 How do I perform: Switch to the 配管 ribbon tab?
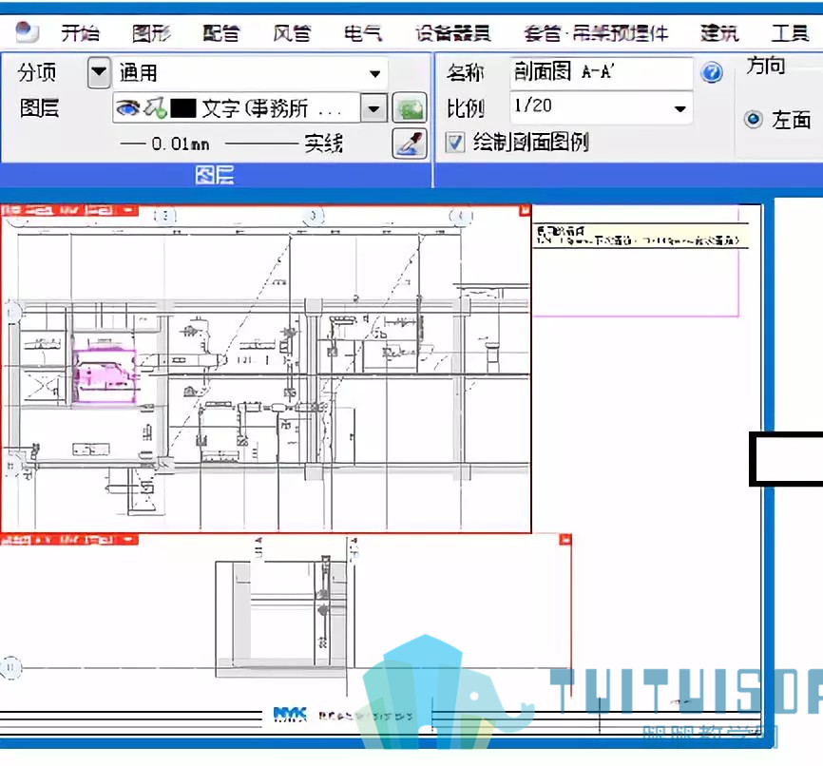[221, 33]
